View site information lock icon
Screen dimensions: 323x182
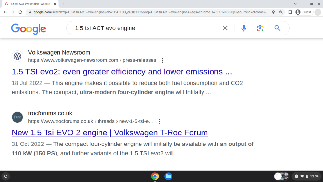(30, 12)
